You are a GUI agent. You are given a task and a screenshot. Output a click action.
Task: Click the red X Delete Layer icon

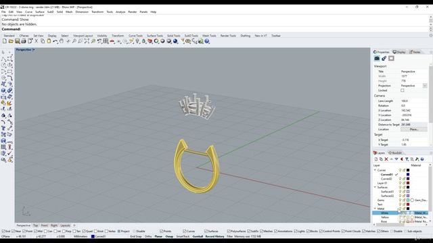pyautogui.click(x=386, y=159)
